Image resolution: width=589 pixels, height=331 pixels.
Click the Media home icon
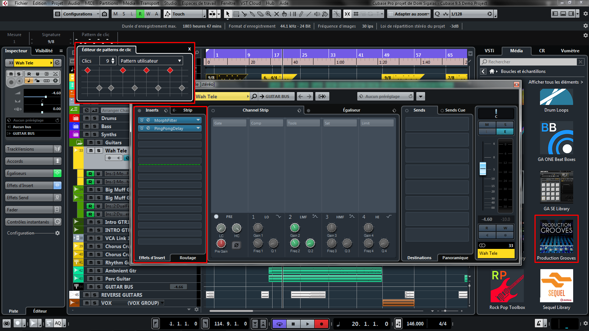tap(492, 71)
